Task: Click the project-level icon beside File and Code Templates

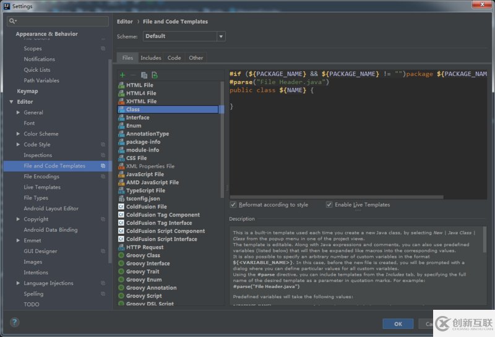Action: (103, 166)
